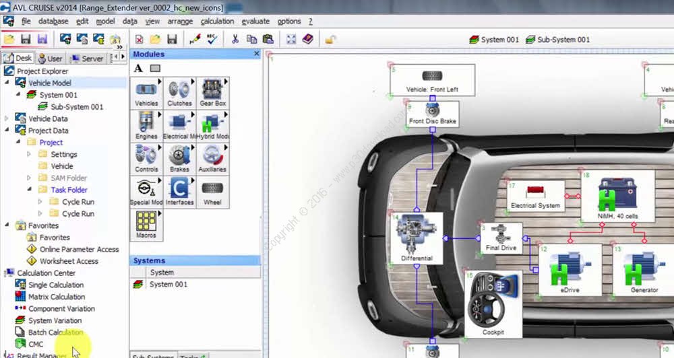674x358 pixels.
Task: Open System Variation item
Action: 55,320
